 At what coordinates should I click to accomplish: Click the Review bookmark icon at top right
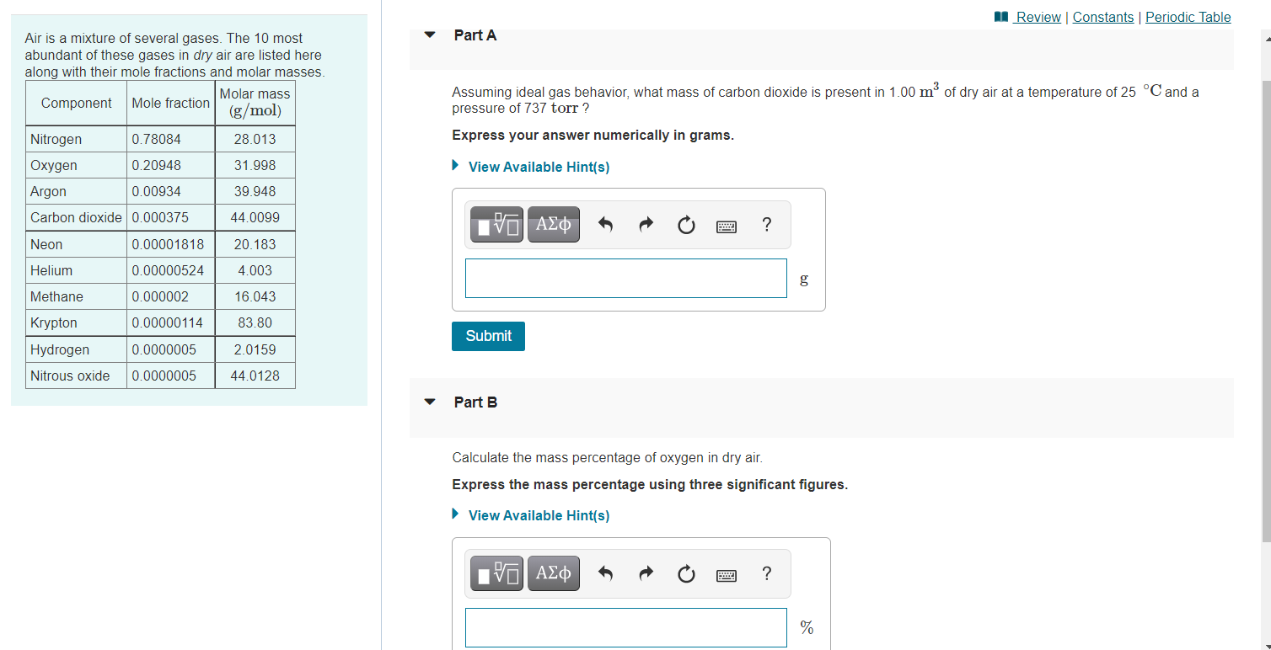[x=1000, y=17]
